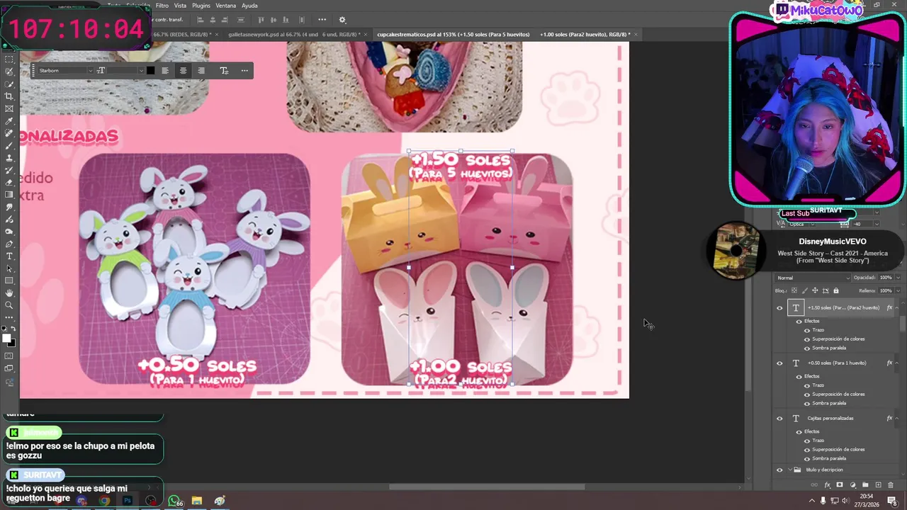Left-align text in floating type bar
This screenshot has height=510, width=907.
[165, 70]
